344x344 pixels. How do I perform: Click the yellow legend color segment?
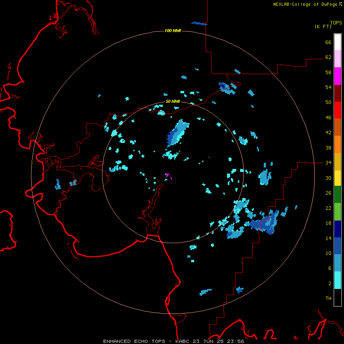[338, 178]
